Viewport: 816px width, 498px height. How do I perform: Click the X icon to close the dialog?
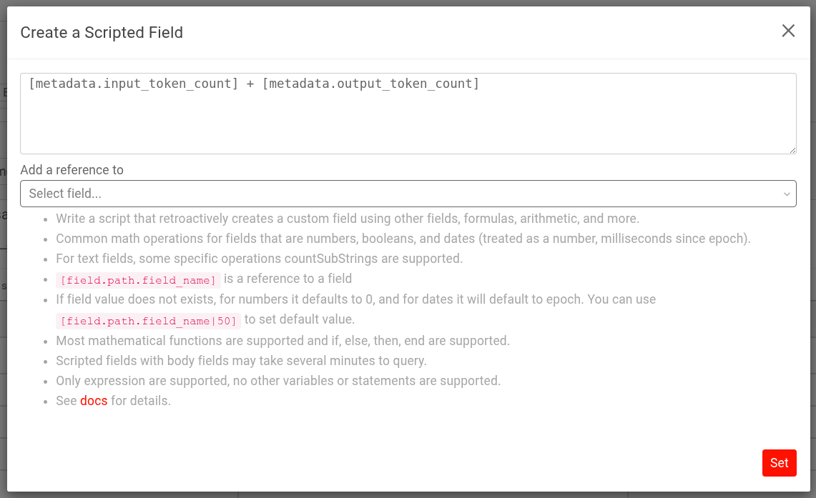[x=788, y=31]
